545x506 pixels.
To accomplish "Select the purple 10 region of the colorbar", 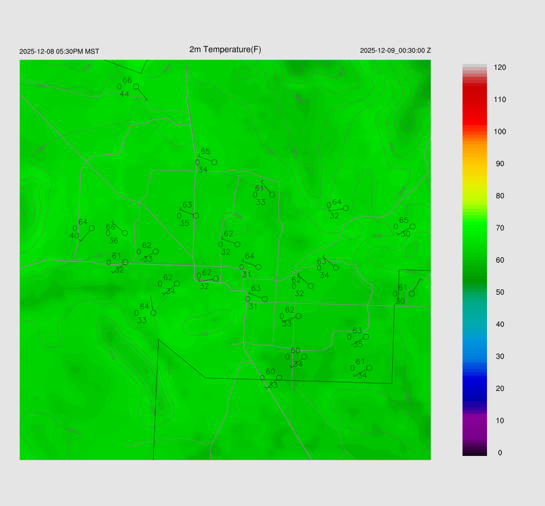I will (474, 421).
